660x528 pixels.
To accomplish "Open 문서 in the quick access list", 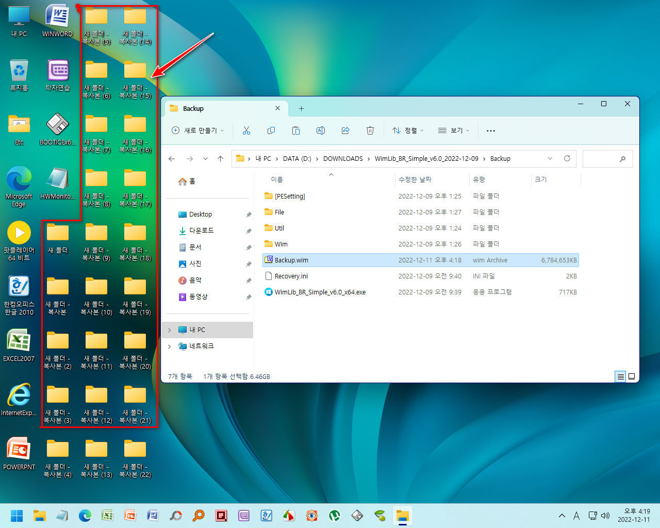I will pos(190,247).
